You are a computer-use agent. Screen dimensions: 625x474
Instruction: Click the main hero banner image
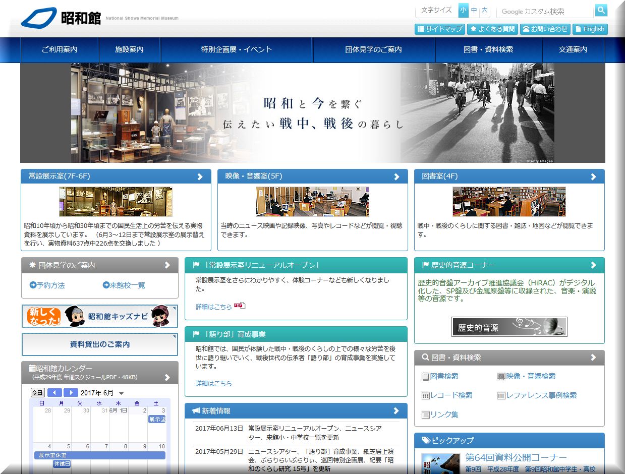pos(312,113)
